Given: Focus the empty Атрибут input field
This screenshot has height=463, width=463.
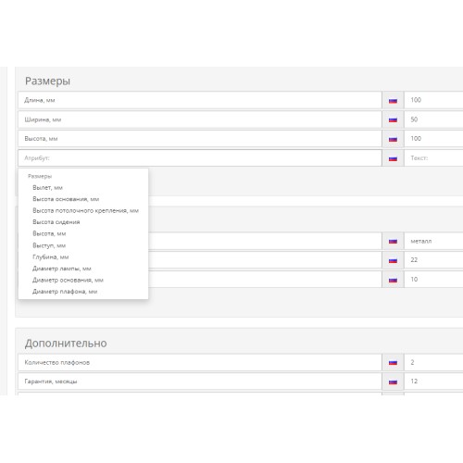Looking at the screenshot, I should [200, 158].
